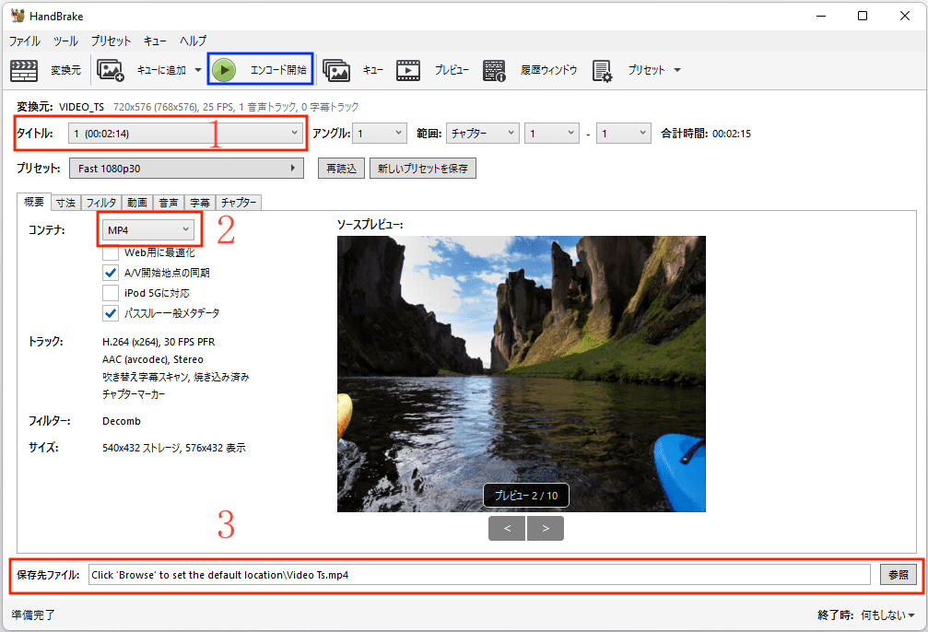Image resolution: width=928 pixels, height=632 pixels.
Task: Open the コンテナ MP4 dropdown
Action: click(x=148, y=229)
